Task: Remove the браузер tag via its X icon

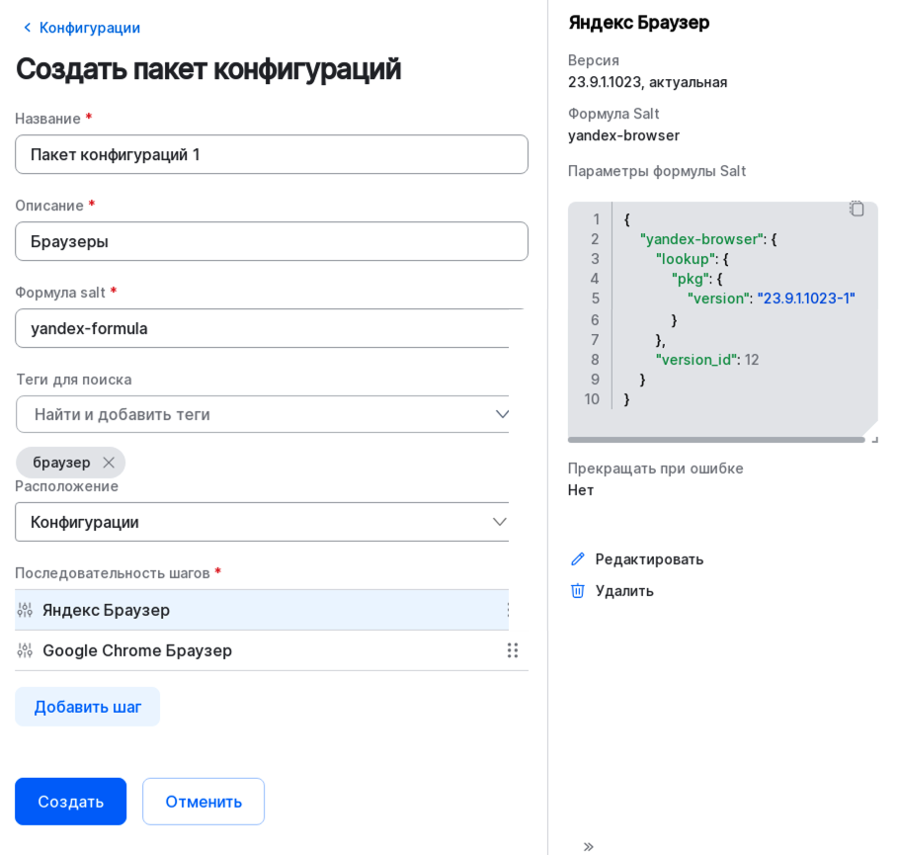Action: click(x=109, y=462)
